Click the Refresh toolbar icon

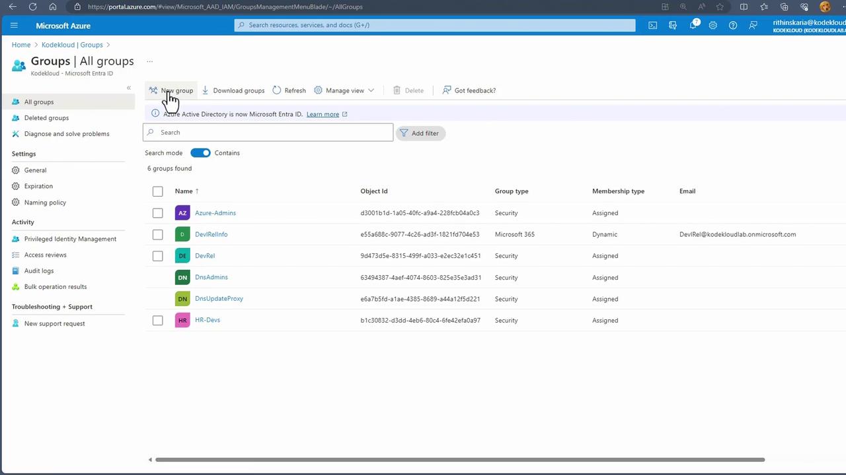(276, 90)
